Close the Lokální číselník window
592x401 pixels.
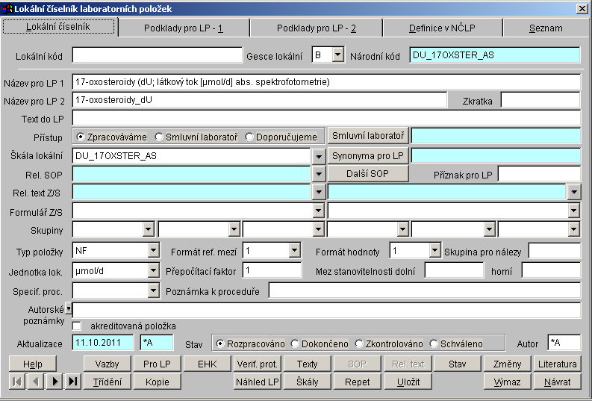pos(582,8)
